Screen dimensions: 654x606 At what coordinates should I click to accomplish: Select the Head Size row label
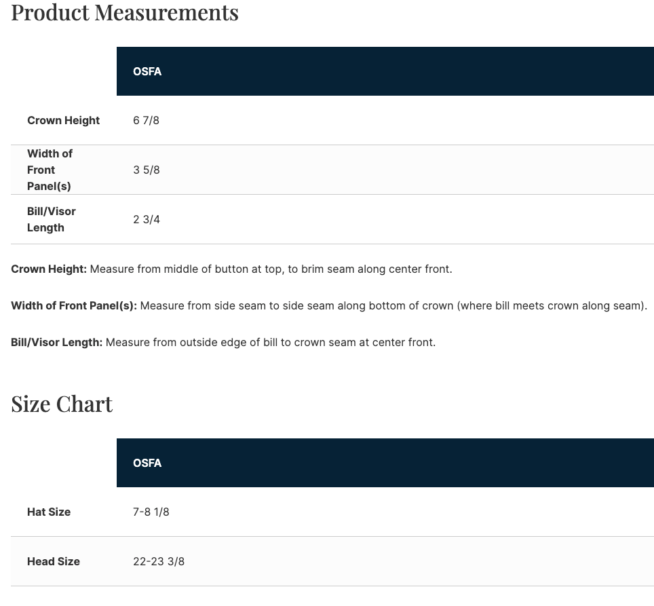click(54, 561)
